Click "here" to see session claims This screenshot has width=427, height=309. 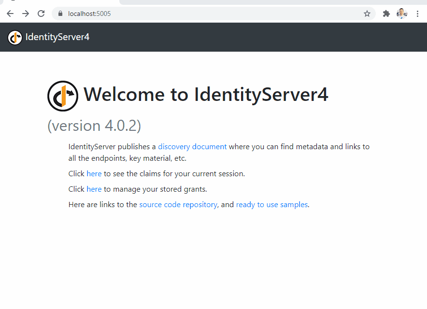94,174
